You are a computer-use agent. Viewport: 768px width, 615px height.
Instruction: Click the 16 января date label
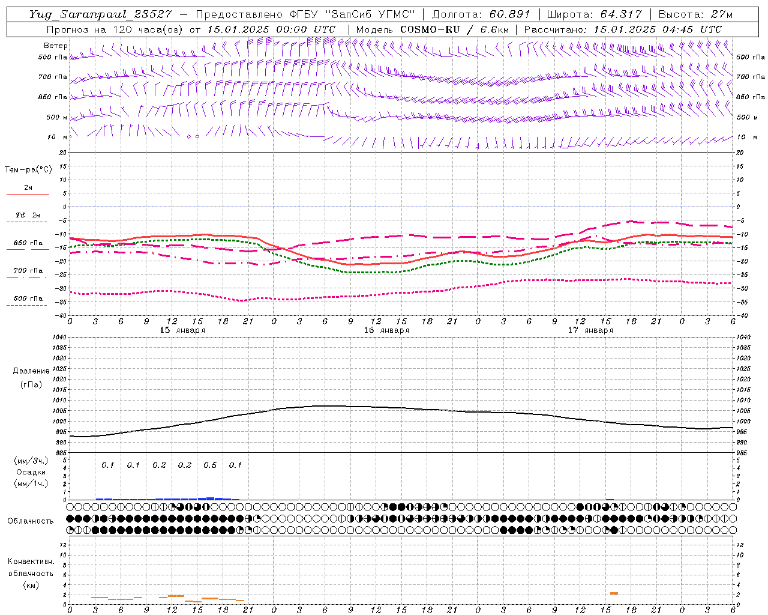tap(386, 330)
